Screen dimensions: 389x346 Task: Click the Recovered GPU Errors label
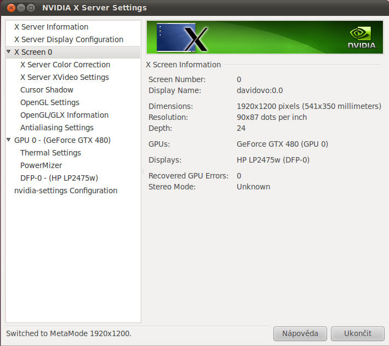click(188, 176)
